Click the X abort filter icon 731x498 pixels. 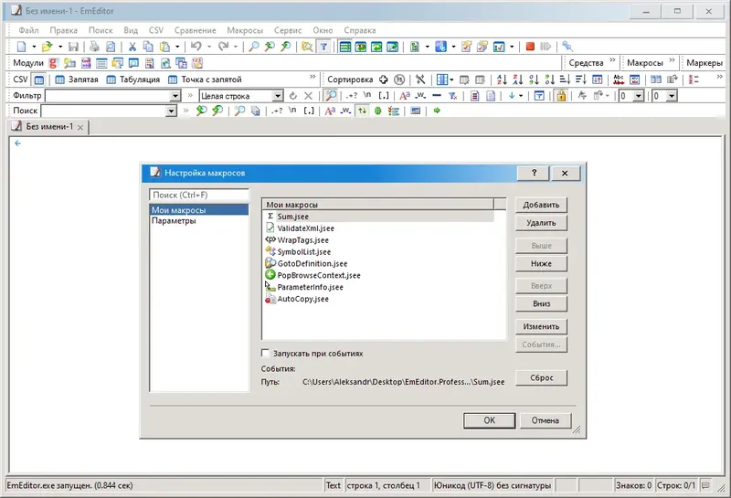coord(308,96)
